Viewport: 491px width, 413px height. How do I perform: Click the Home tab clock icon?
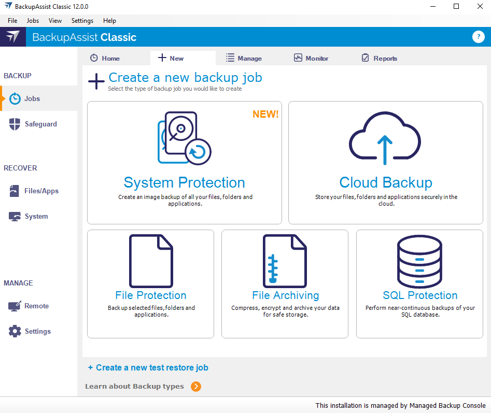tap(94, 58)
